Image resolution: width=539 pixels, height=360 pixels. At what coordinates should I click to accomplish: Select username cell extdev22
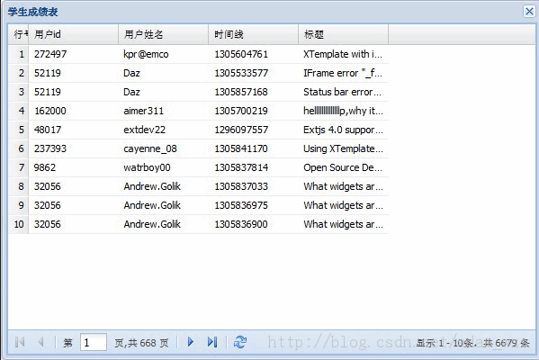coord(163,130)
